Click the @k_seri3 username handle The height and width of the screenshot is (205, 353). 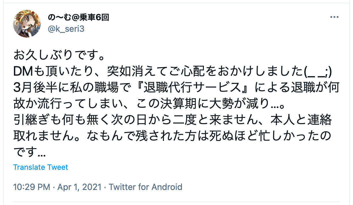[66, 29]
